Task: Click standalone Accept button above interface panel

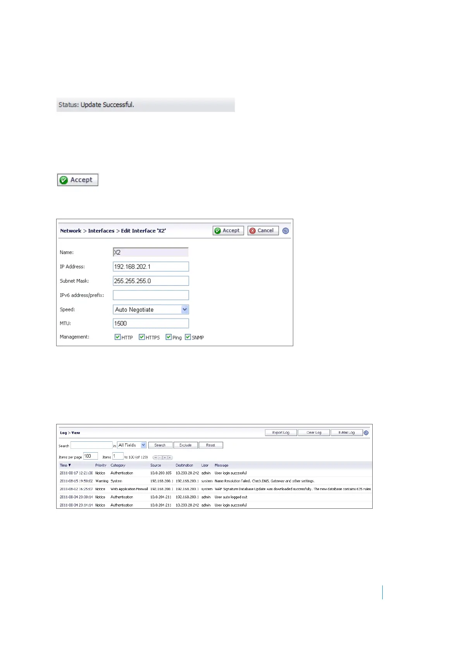Action: tap(78, 180)
